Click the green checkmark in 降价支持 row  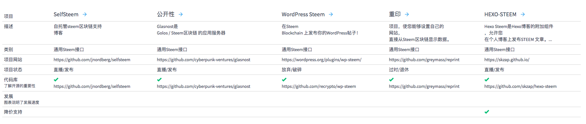click(487, 112)
